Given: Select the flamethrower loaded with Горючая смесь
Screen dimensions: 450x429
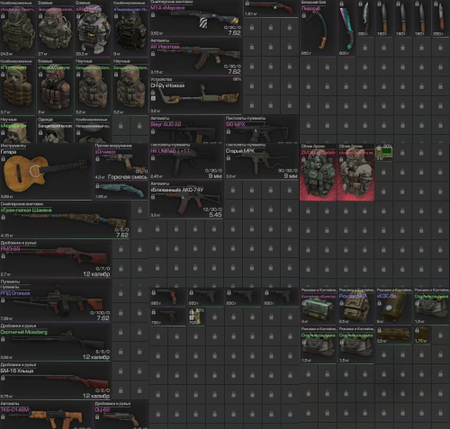Looking at the screenshot, I should pos(121,162).
